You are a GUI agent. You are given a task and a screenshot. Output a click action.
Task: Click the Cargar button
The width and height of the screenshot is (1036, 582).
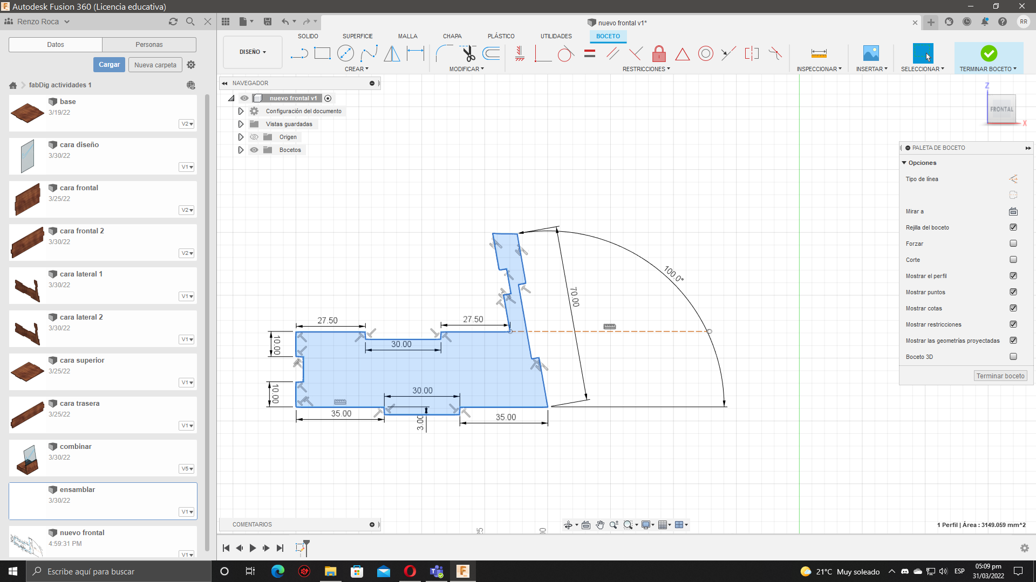pyautogui.click(x=109, y=65)
